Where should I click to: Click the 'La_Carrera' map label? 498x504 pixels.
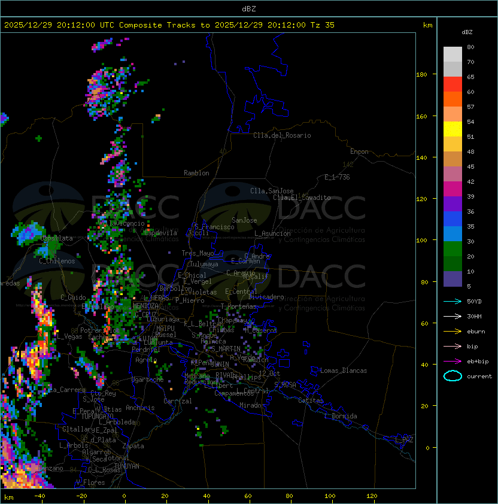[67, 390]
